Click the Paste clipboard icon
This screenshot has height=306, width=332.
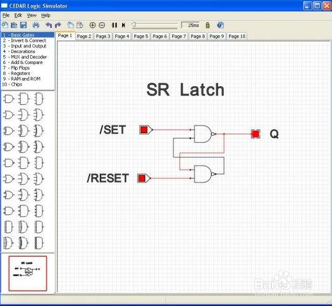pyautogui.click(x=80, y=25)
